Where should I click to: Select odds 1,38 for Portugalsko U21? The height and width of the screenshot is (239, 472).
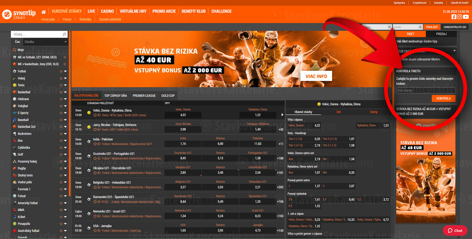pos(258,158)
